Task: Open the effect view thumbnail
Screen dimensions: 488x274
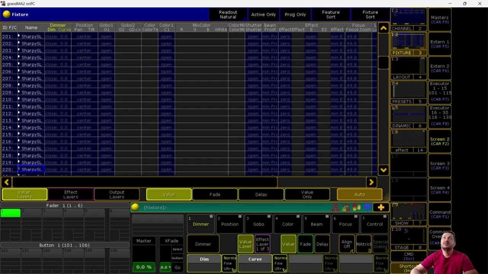Action: pos(408,142)
